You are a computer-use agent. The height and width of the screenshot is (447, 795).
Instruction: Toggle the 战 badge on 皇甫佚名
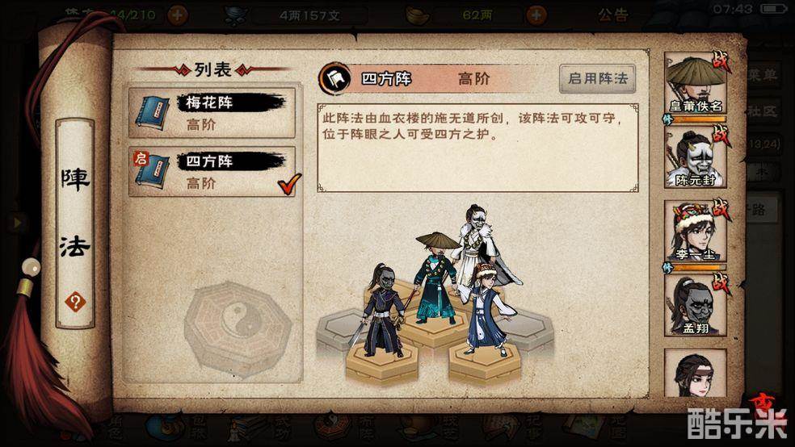pos(721,61)
